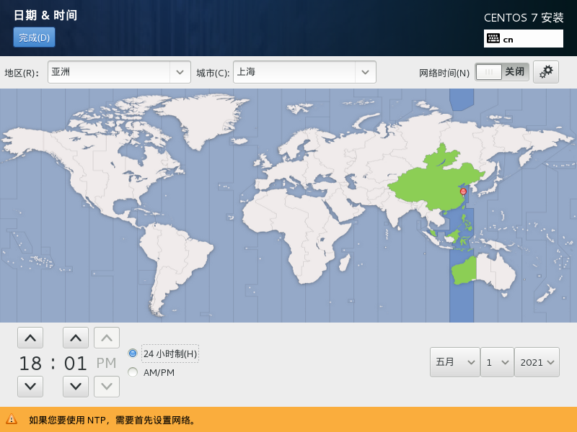Open the day dropdown showing 1
The height and width of the screenshot is (432, 577).
pyautogui.click(x=497, y=362)
